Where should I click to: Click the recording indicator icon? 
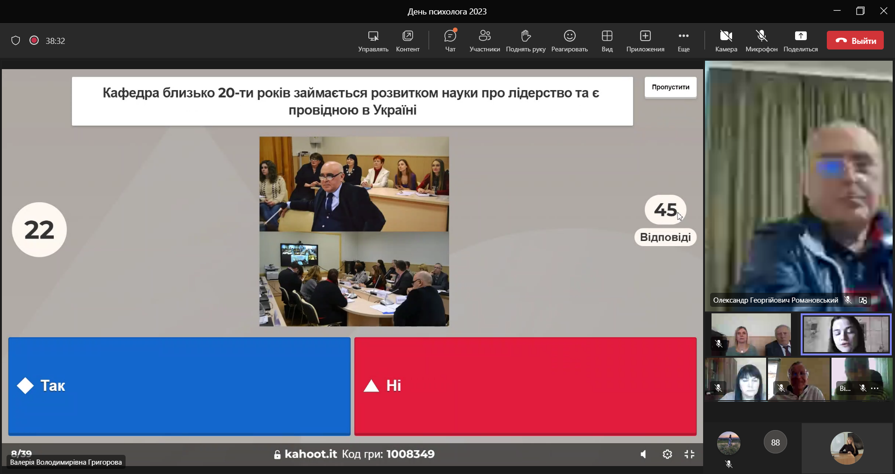click(x=34, y=41)
